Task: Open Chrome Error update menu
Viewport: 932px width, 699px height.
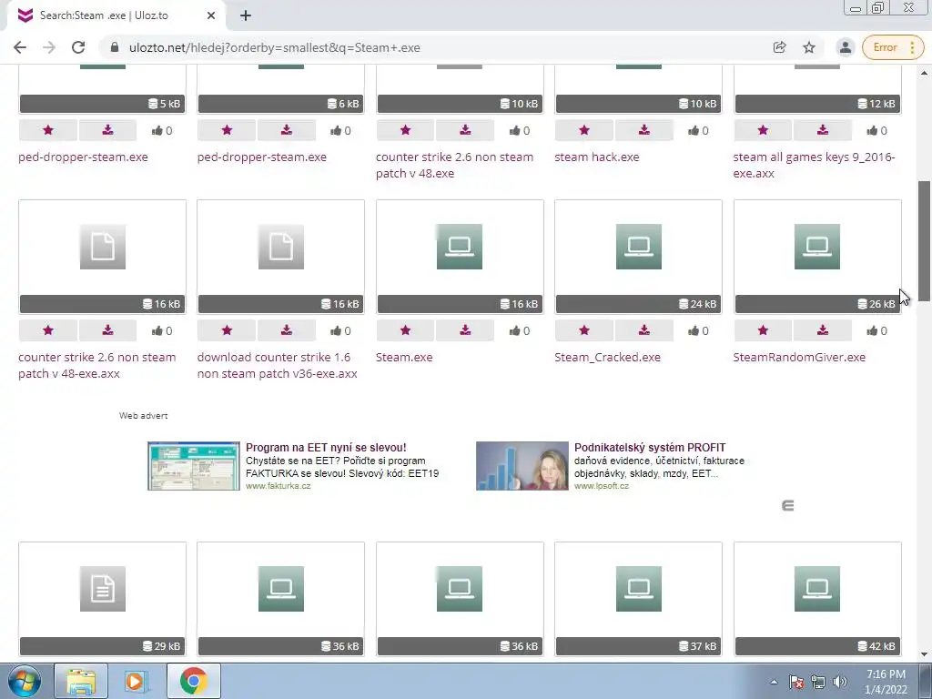Action: coord(893,47)
